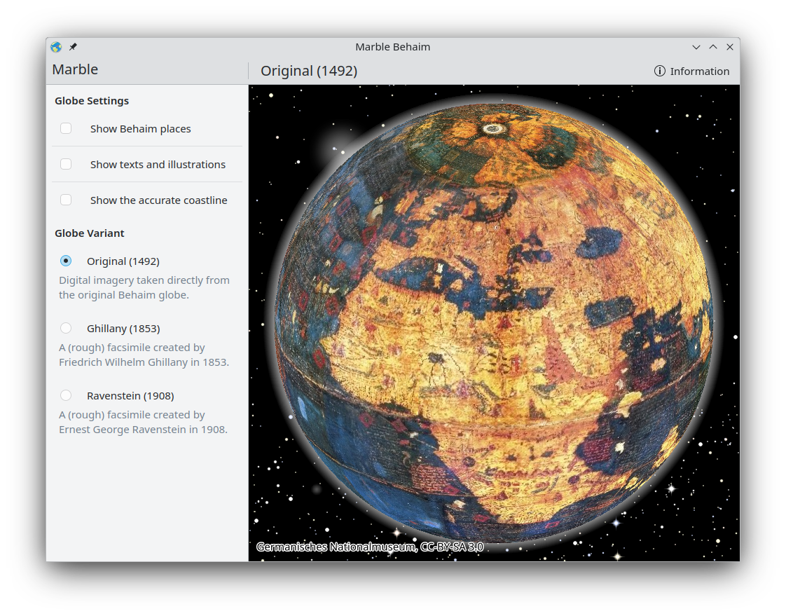The width and height of the screenshot is (786, 616).
Task: Close the Marble Behaim window
Action: (730, 47)
